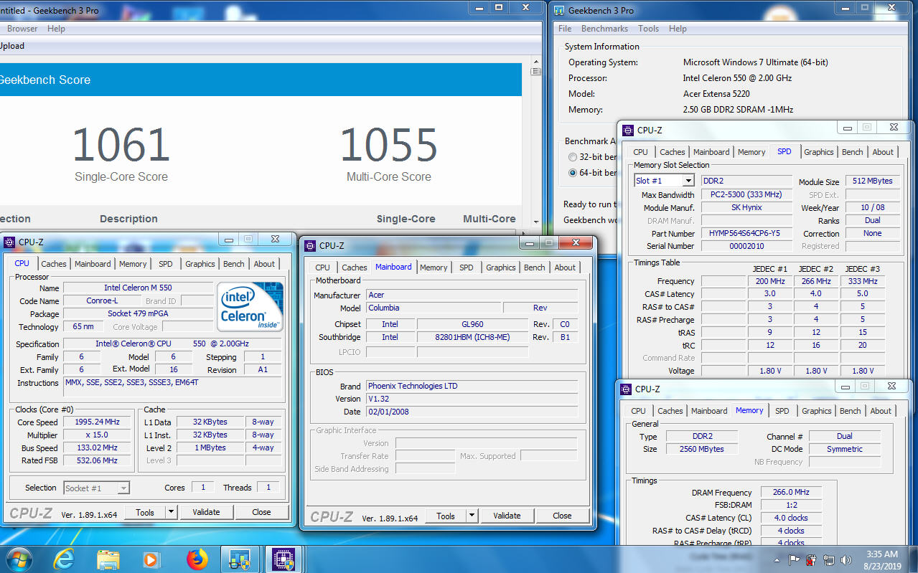918x573 pixels.
Task: Click Upload in the Geekbench results window
Action: point(11,46)
